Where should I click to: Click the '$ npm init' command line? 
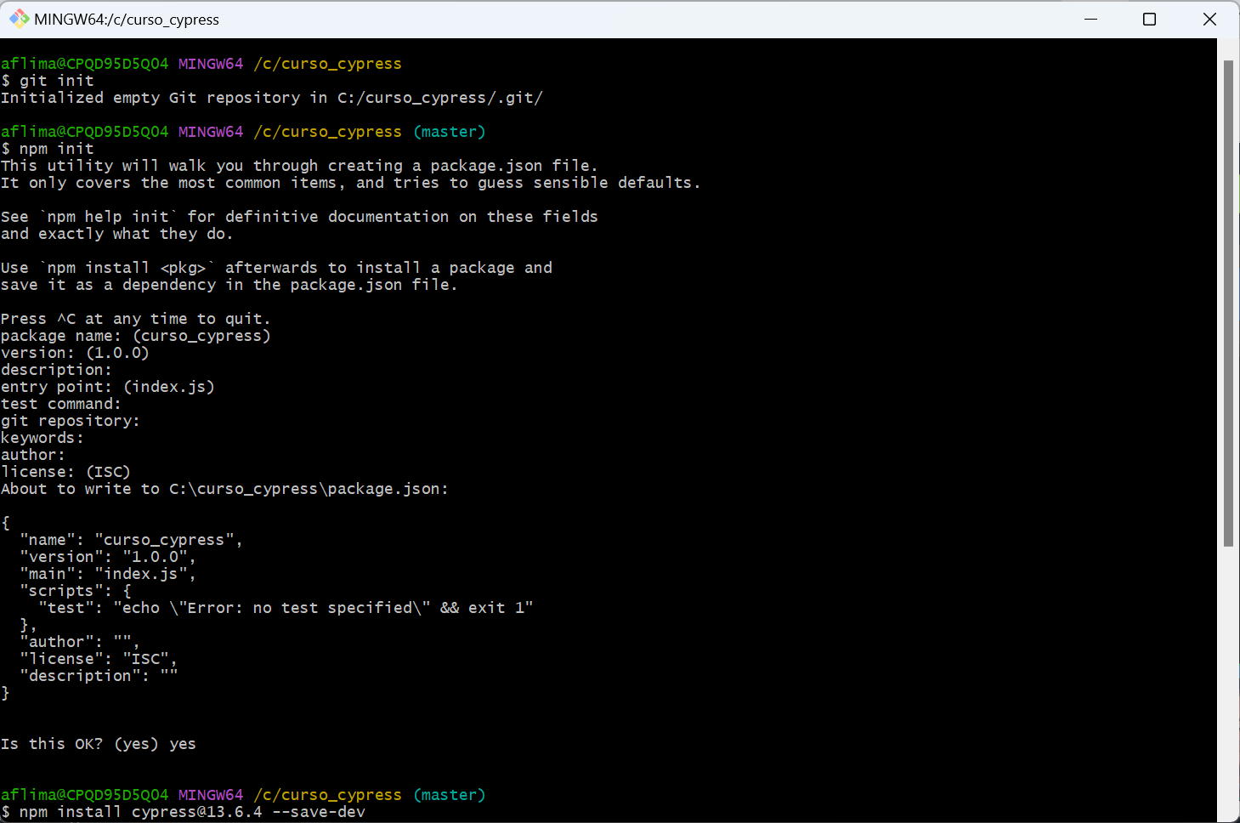(48, 149)
